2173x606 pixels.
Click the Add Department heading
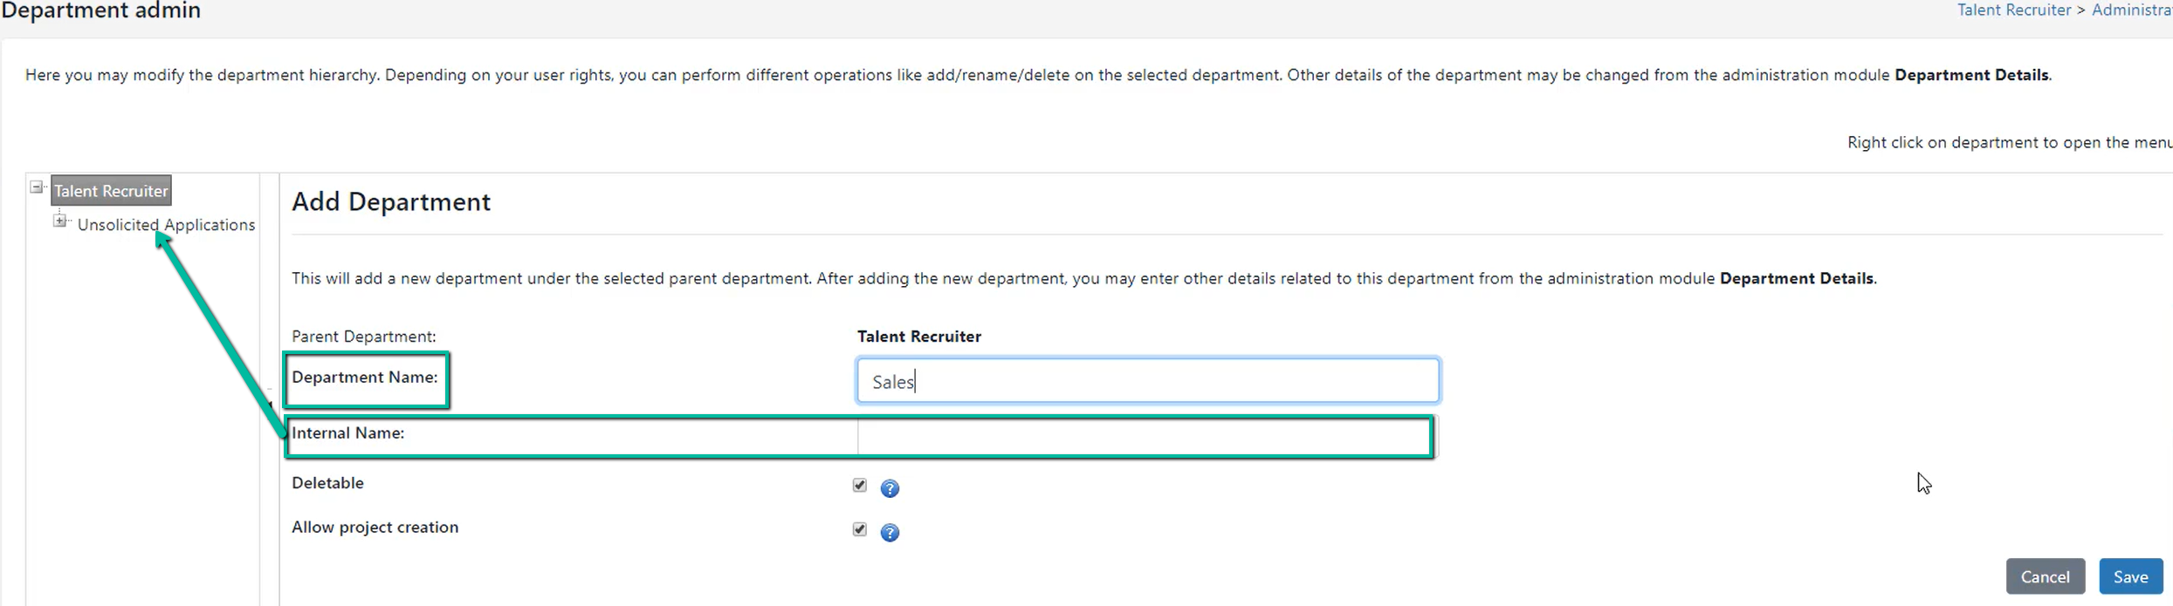pos(391,202)
